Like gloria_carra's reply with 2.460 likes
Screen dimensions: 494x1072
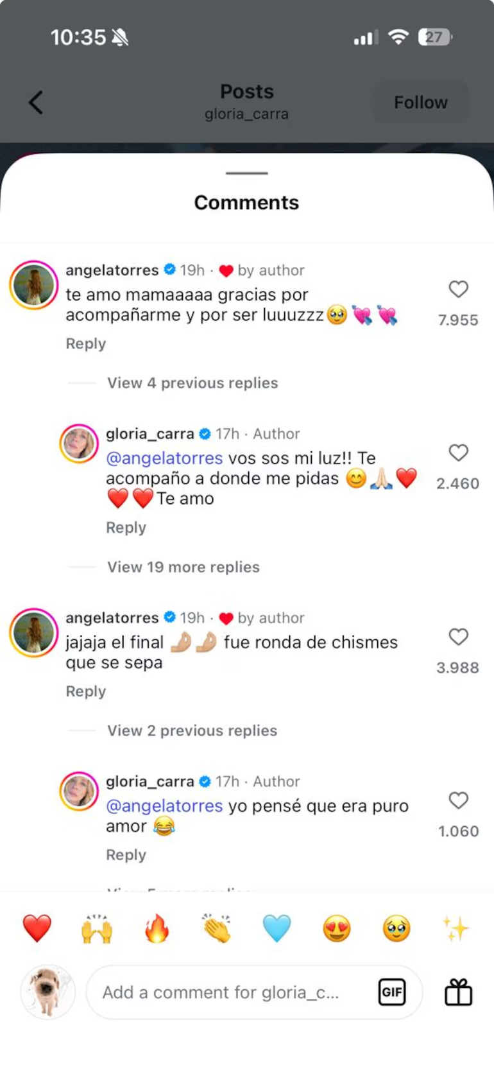tap(458, 453)
